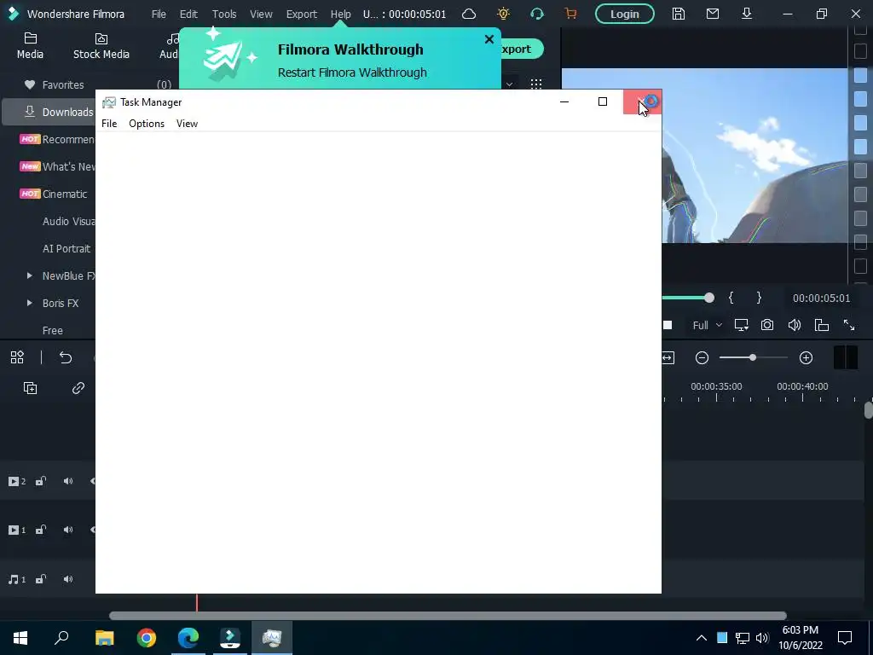Click the 00:00:35:00 ruler mark
873x655 pixels.
click(716, 386)
